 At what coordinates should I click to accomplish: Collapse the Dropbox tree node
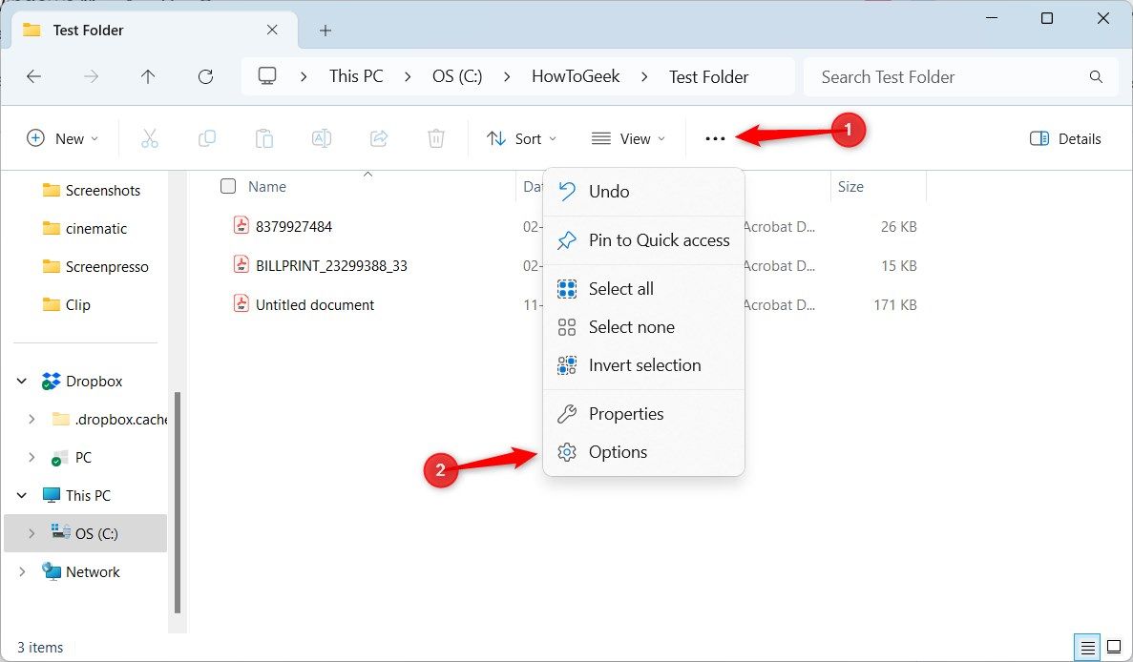pos(22,381)
